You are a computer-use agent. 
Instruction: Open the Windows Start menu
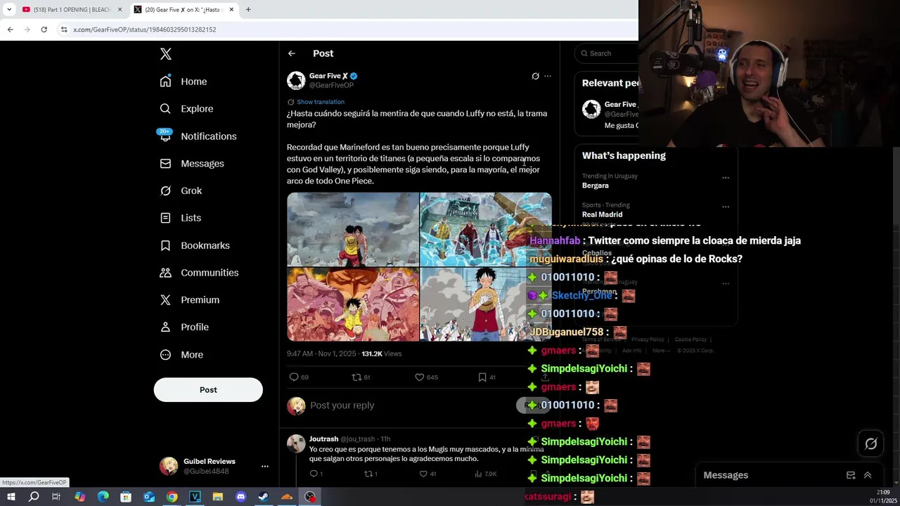click(11, 497)
